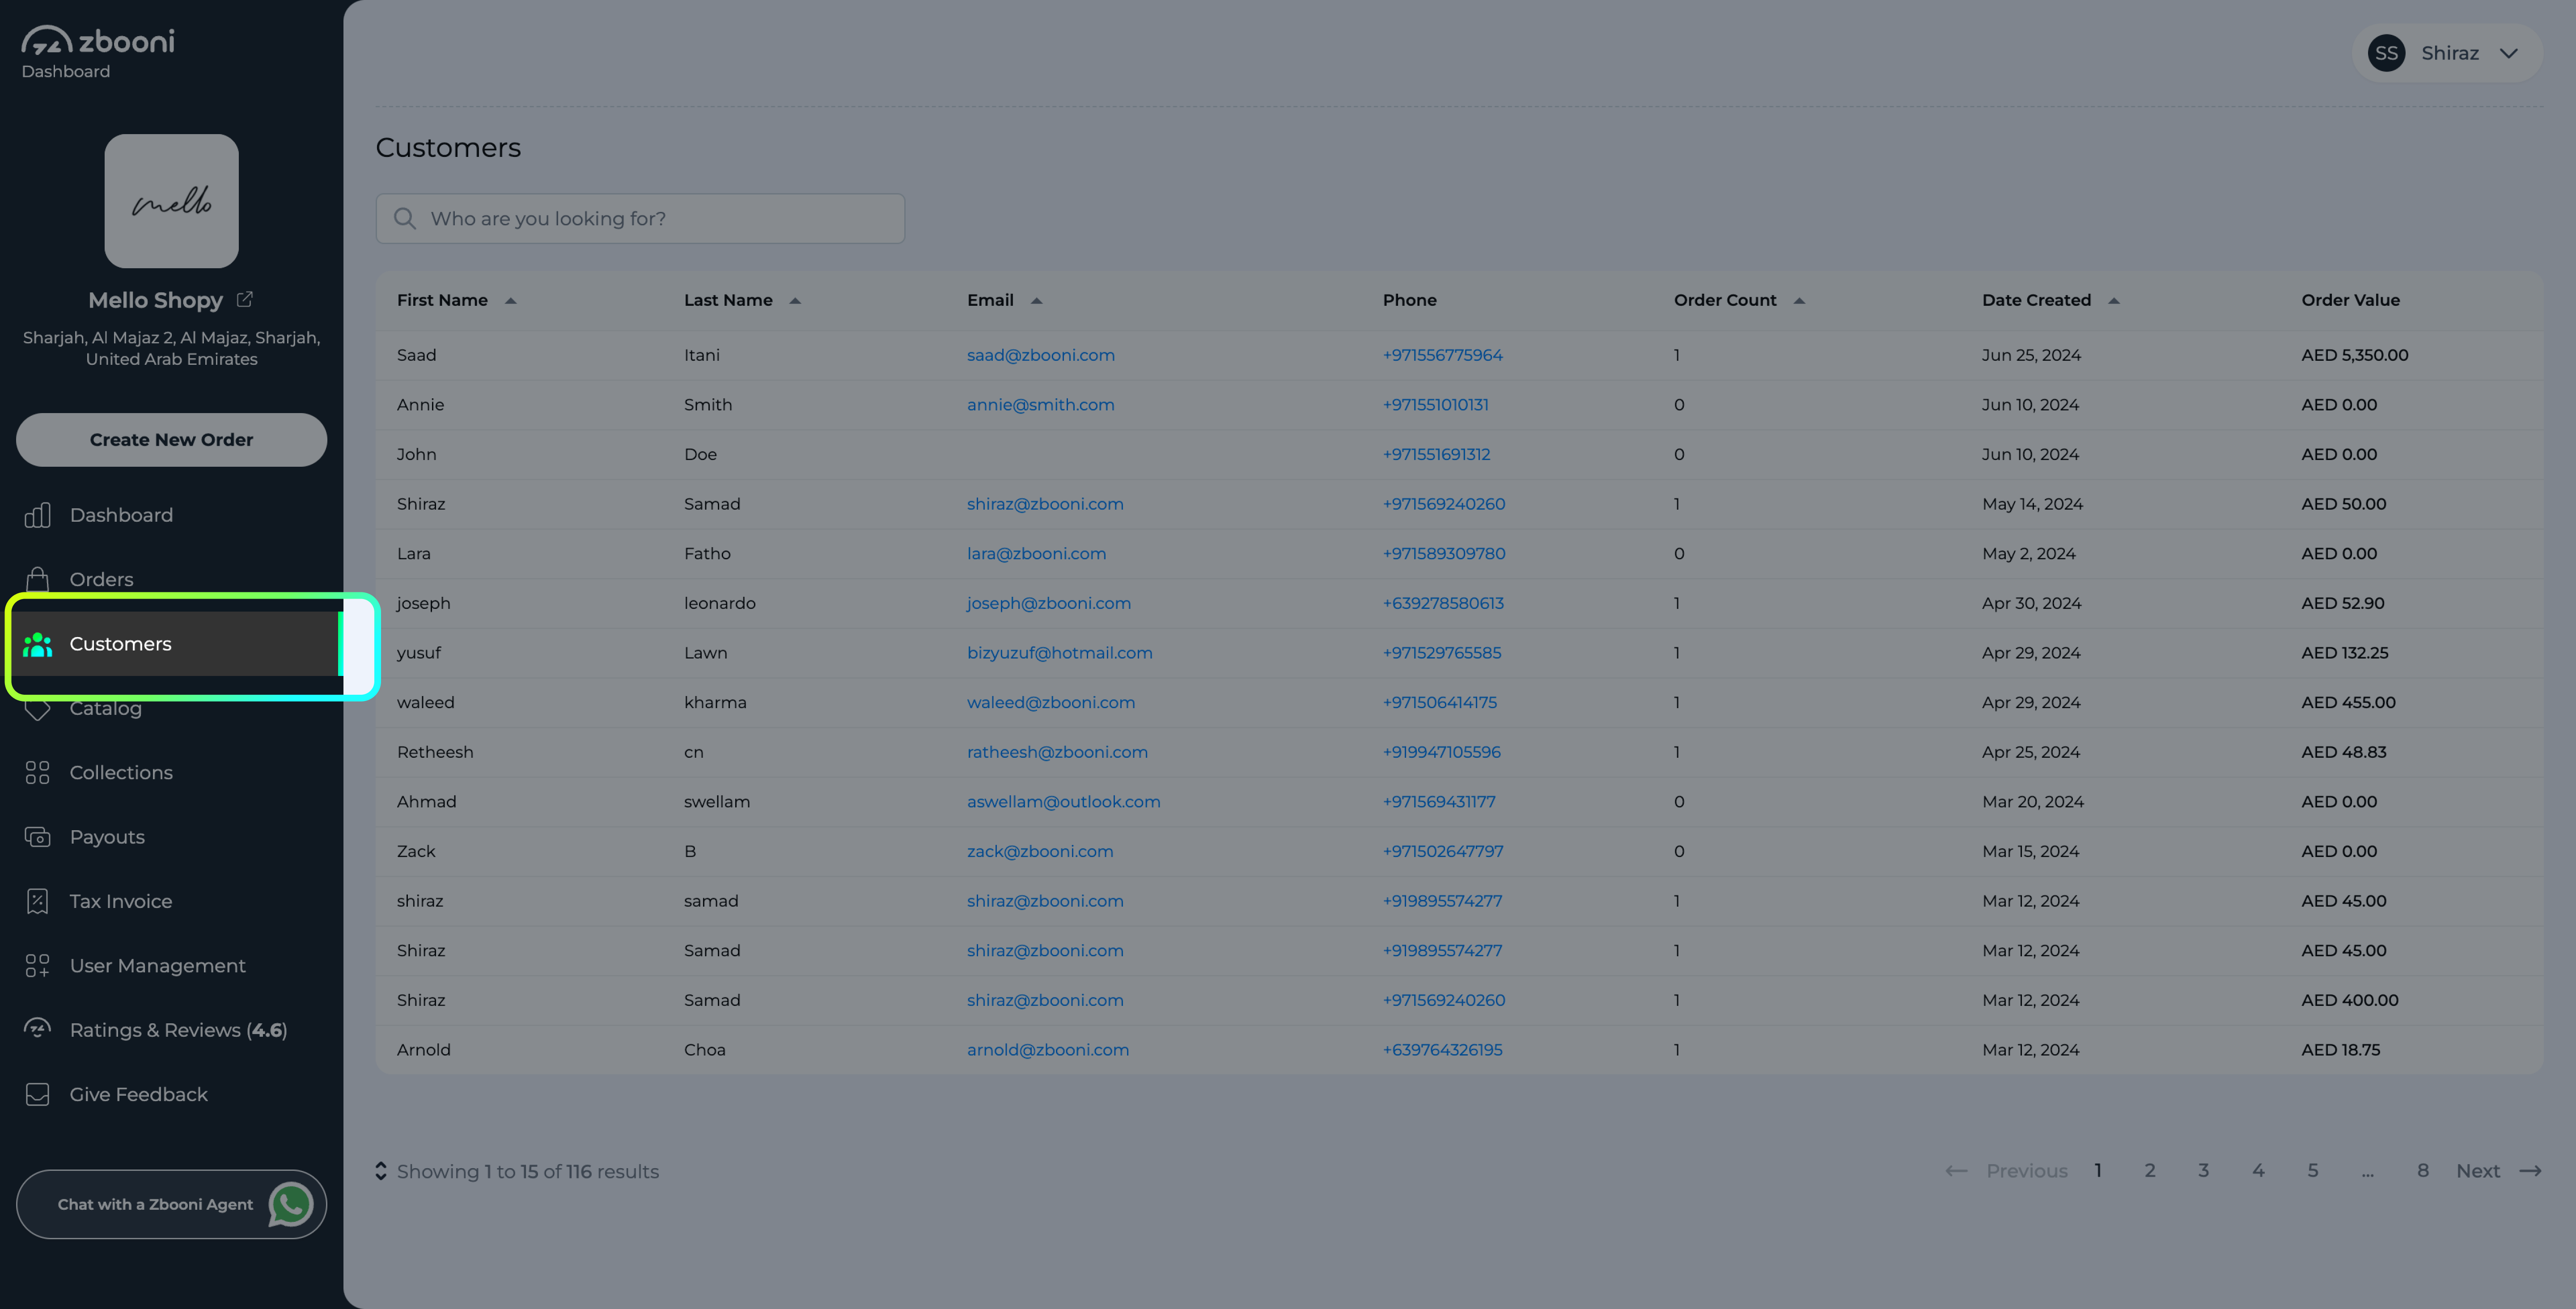Image resolution: width=2576 pixels, height=1309 pixels.
Task: Click the Give Feedback inbox icon
Action: point(37,1094)
